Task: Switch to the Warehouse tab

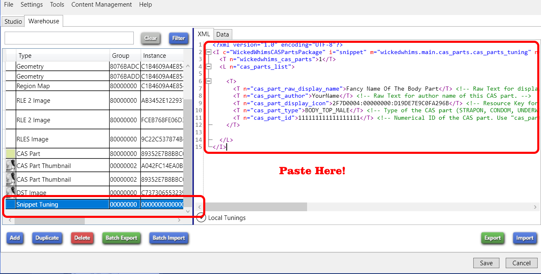Action: coord(44,21)
